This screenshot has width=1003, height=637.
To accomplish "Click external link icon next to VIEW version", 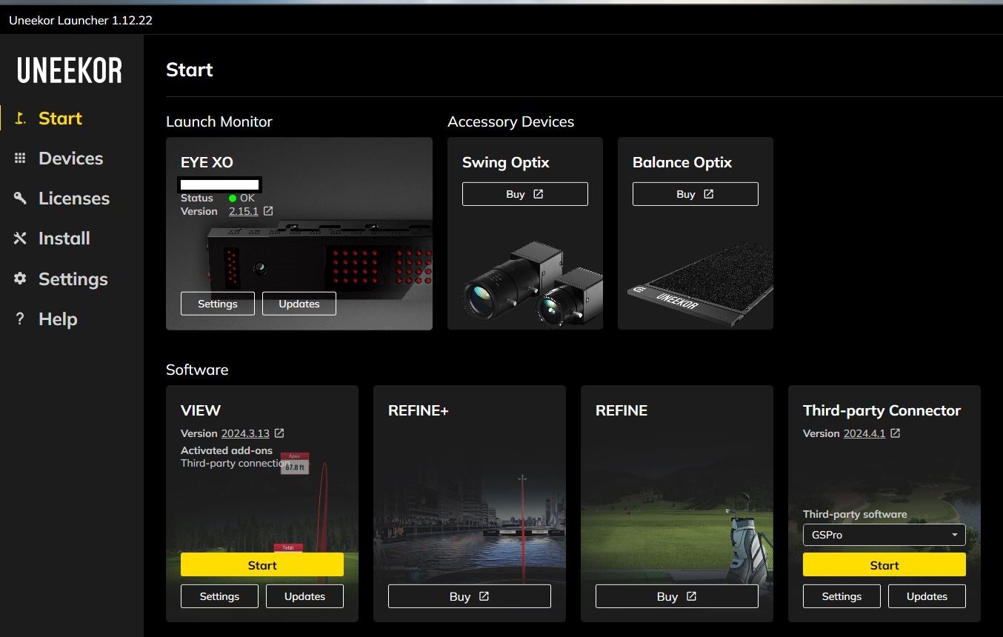I will (279, 433).
